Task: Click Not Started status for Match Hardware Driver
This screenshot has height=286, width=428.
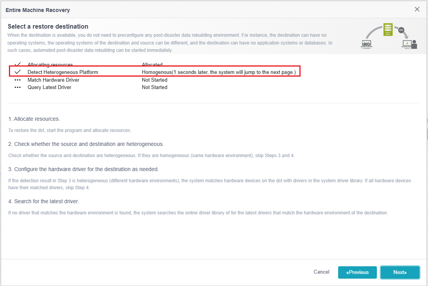Action: point(155,80)
